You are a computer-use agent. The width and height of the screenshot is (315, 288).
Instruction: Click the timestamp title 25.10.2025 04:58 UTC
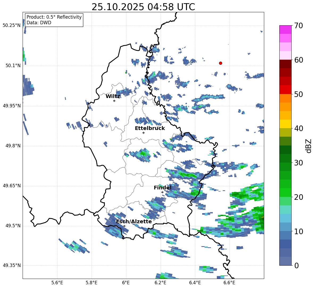click(143, 7)
